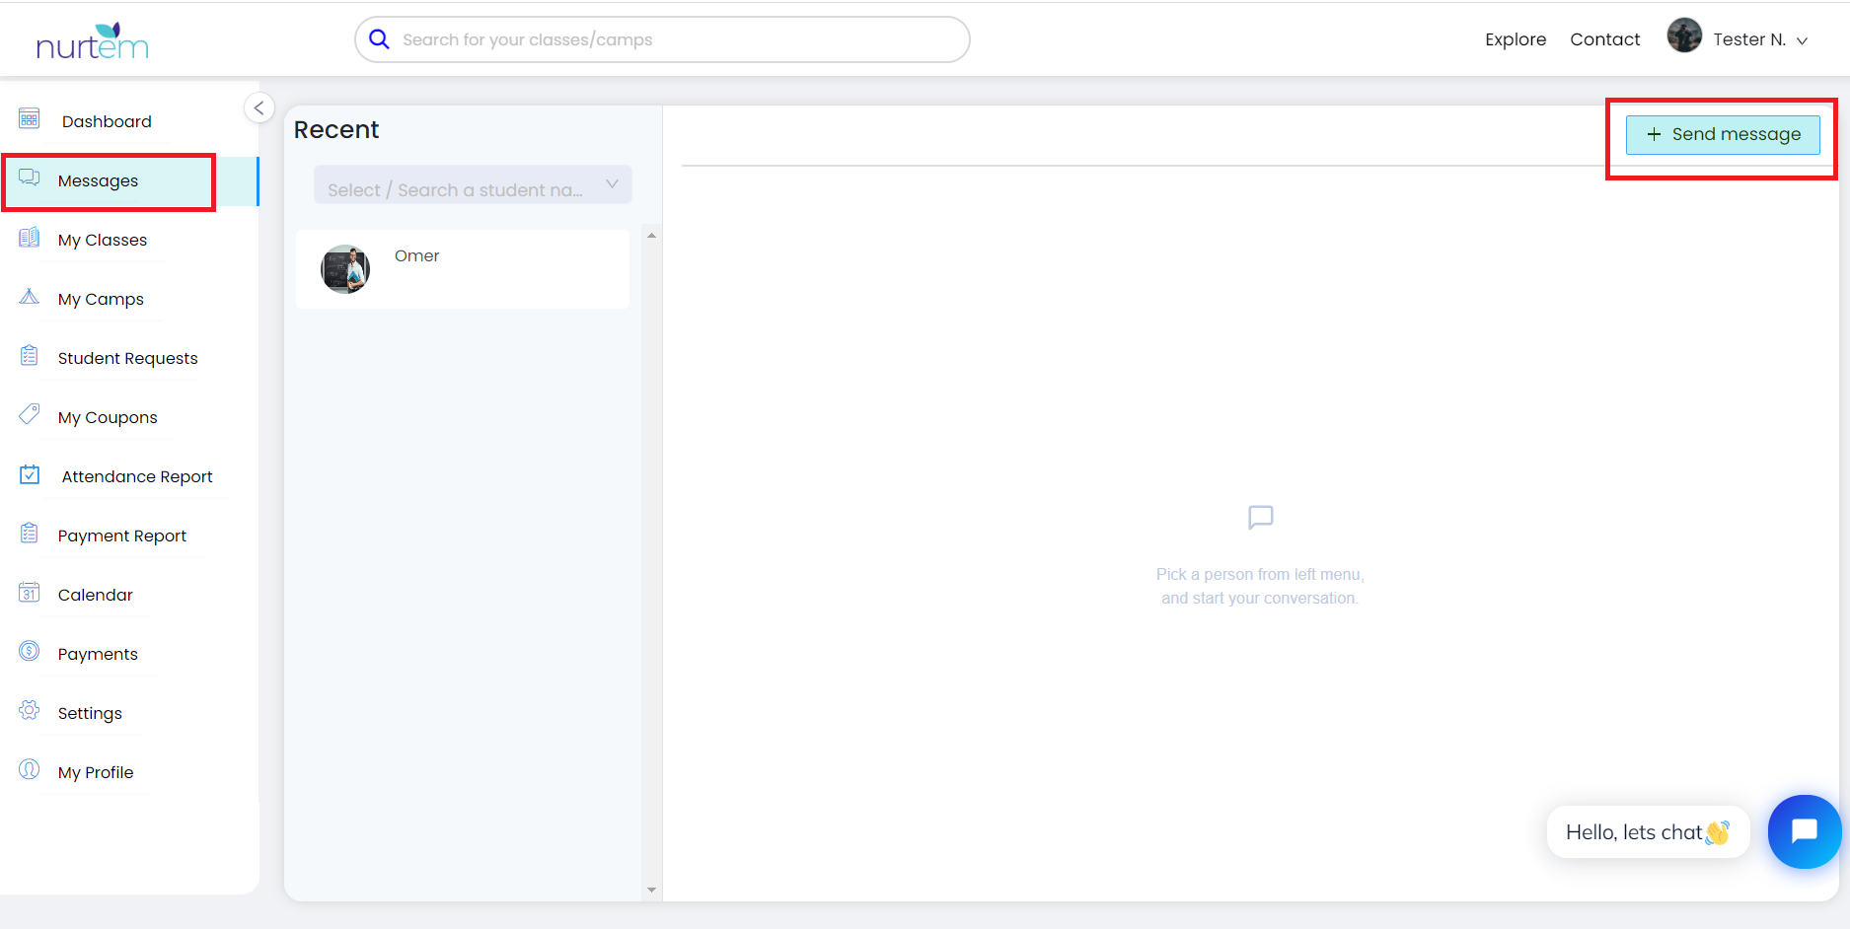Collapse the sidebar using the chevron arrow
Screen dimensions: 1850x929
(x=259, y=107)
